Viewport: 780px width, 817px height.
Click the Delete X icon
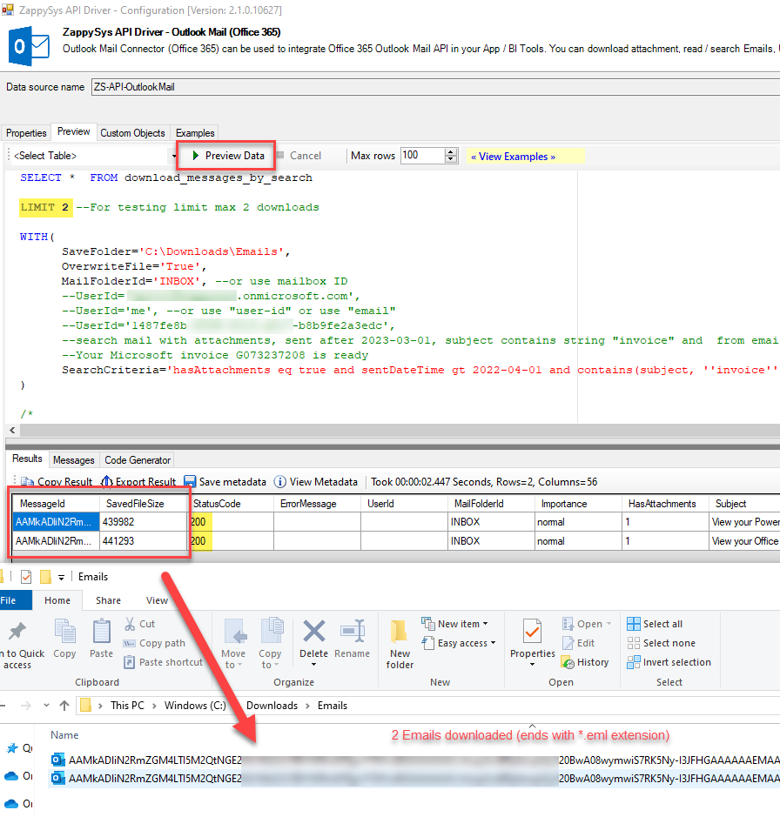[314, 631]
